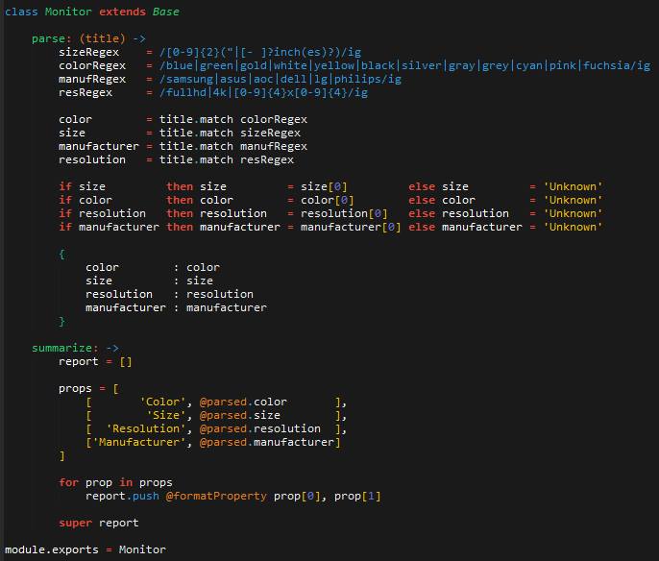Click 'resolution' value in the returned object

tap(220, 294)
